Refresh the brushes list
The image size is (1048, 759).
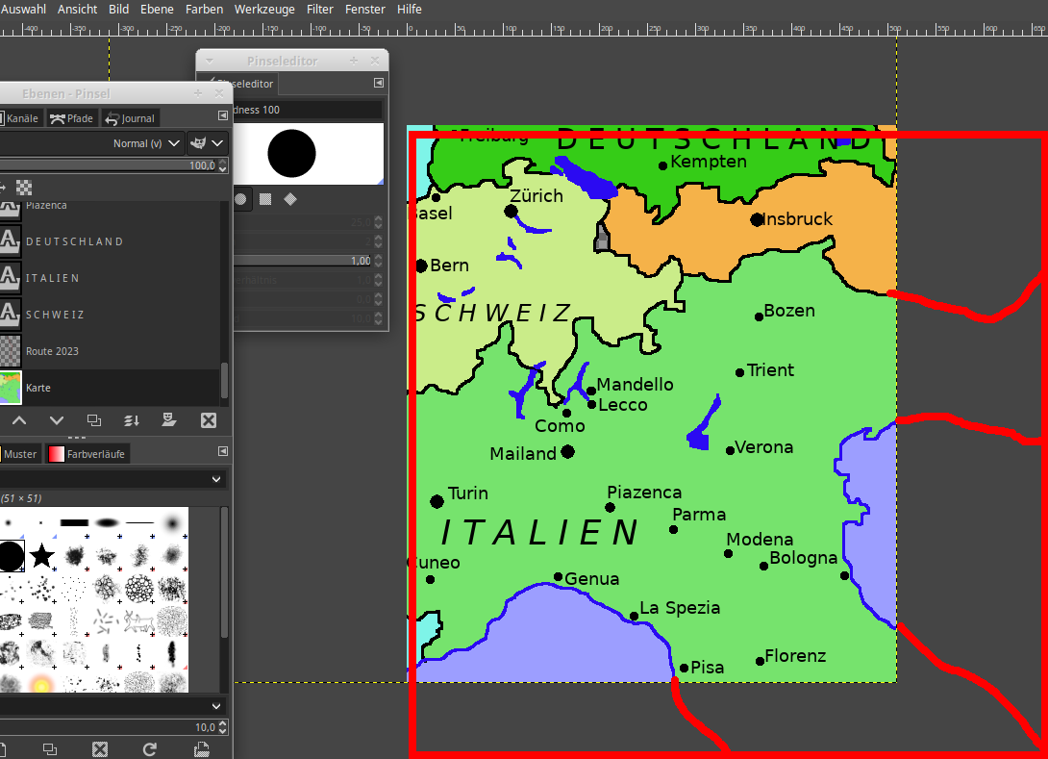(150, 748)
